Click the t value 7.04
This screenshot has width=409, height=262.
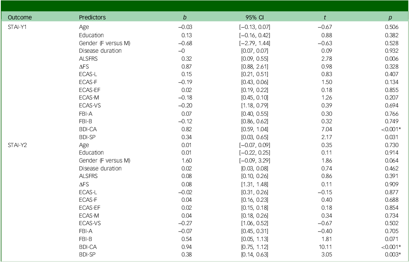327,129
